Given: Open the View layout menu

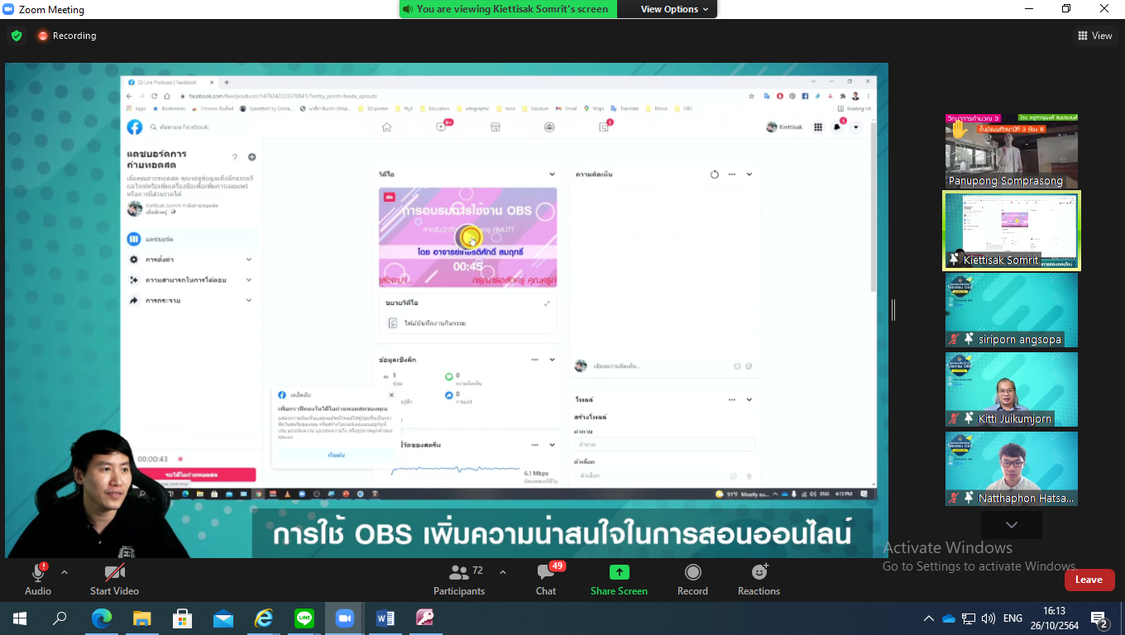Looking at the screenshot, I should pos(1095,36).
